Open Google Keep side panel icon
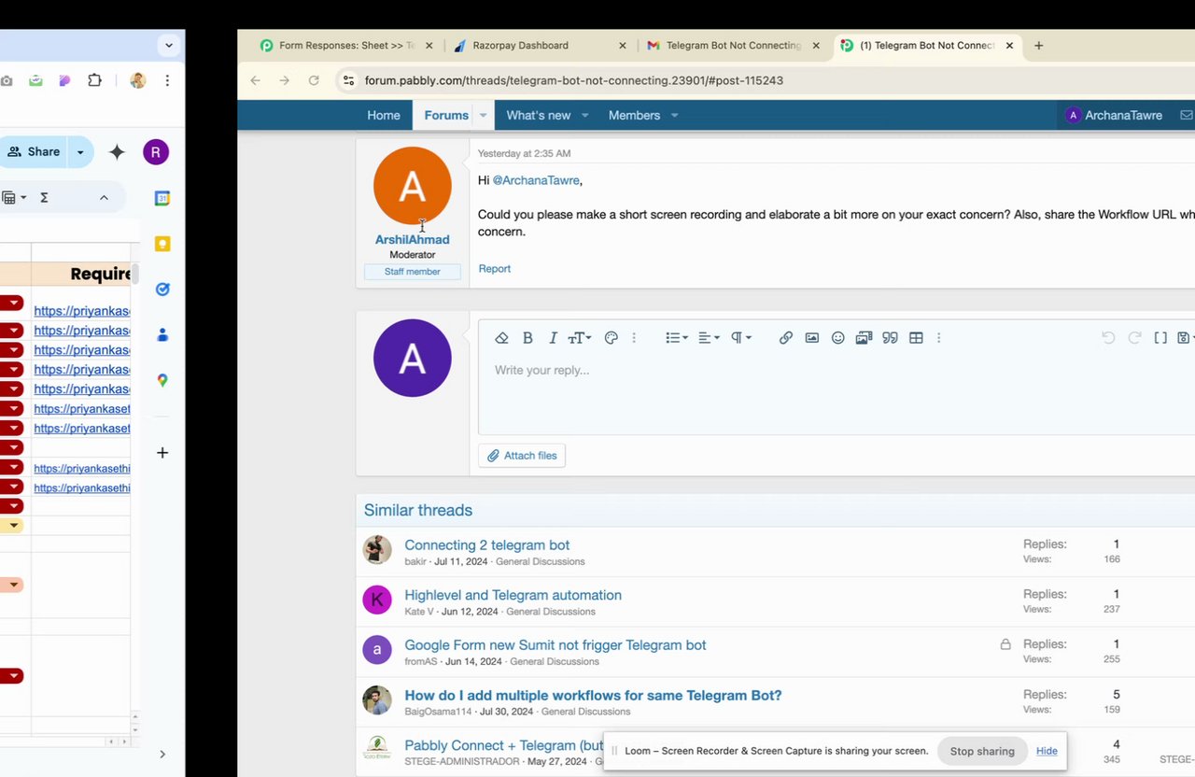1195x777 pixels. click(x=162, y=244)
